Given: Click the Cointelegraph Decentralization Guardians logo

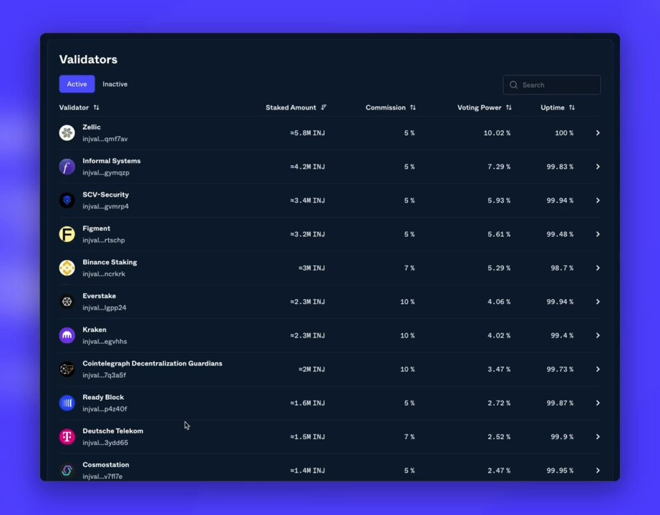Looking at the screenshot, I should pos(67,369).
